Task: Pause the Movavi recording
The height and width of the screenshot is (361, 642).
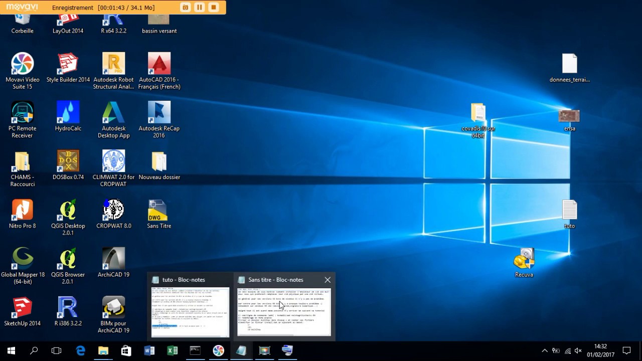Action: pos(200,8)
